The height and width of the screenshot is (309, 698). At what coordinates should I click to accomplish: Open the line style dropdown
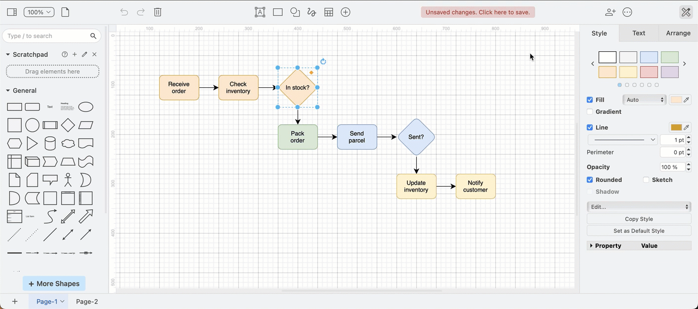[x=622, y=140]
